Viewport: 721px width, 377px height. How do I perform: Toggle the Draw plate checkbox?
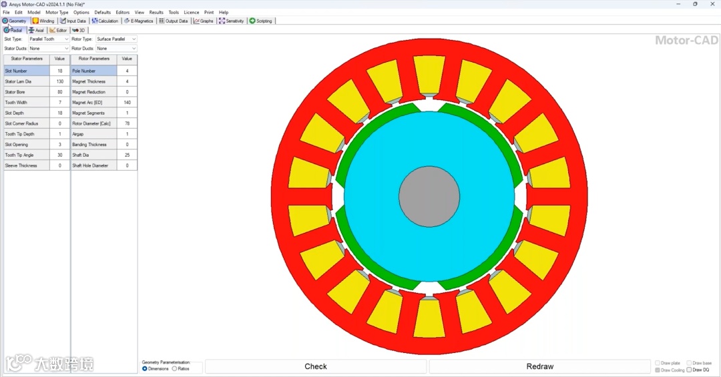pos(658,363)
